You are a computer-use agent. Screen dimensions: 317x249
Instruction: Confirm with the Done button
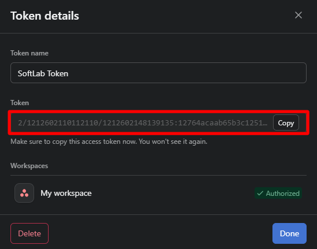point(289,233)
